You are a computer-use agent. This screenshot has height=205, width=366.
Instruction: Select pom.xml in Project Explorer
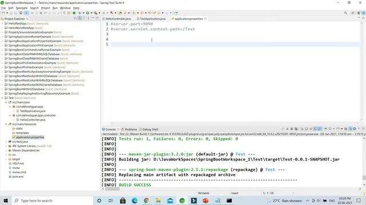pos(18,177)
